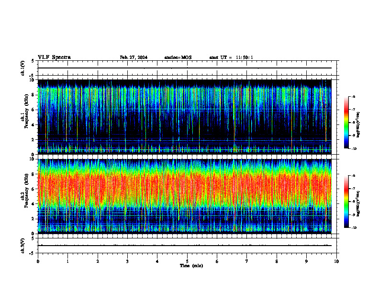Click the "8" kHz tick of ch.1 spectrogram
The image size is (379, 293).
click(x=33, y=95)
